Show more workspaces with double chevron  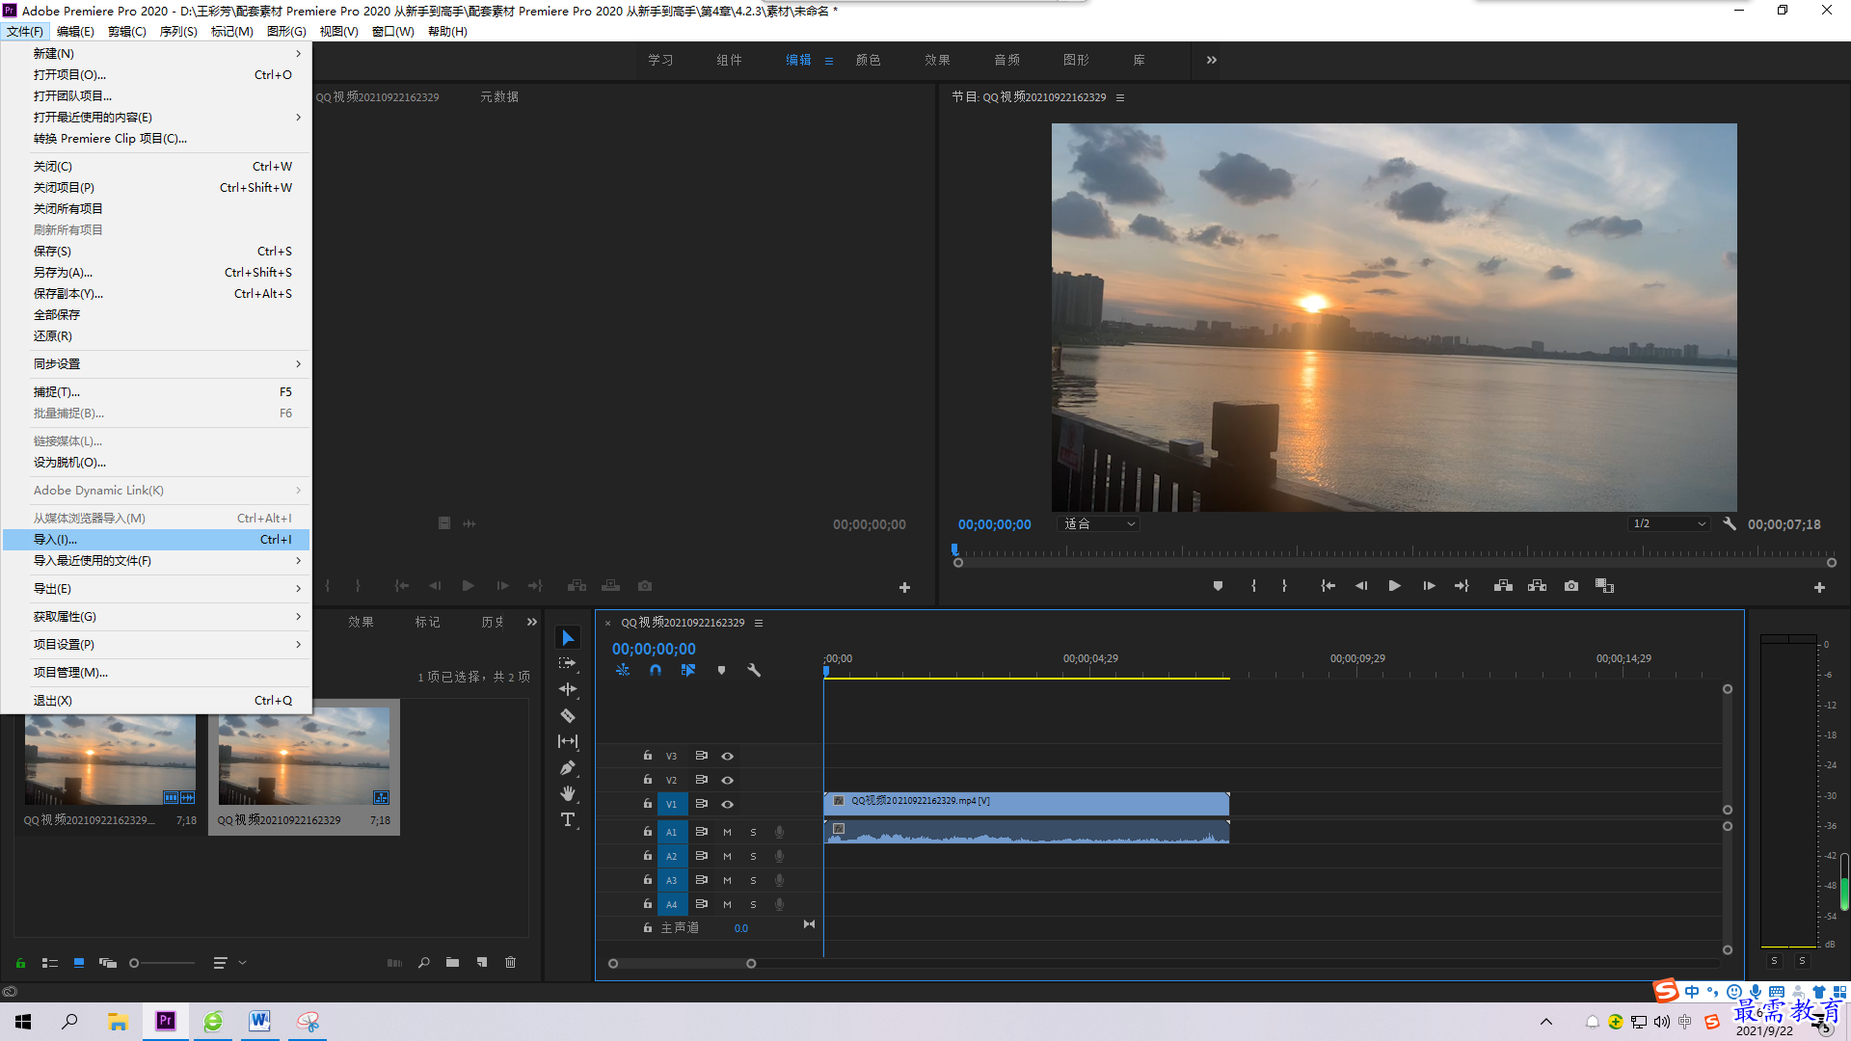[1212, 60]
